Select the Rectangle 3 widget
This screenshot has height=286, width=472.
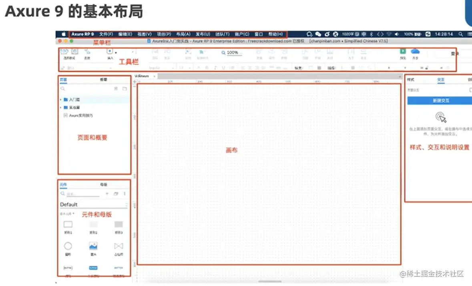[x=119, y=227]
